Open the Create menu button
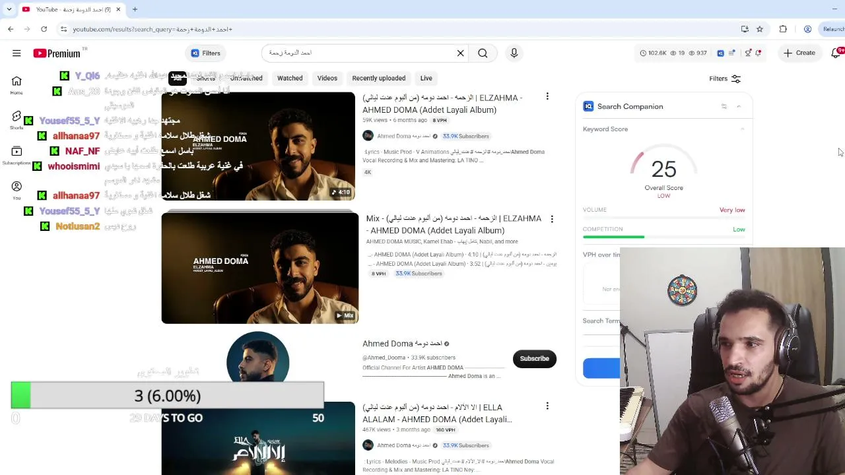Image resolution: width=845 pixels, height=475 pixels. (799, 53)
